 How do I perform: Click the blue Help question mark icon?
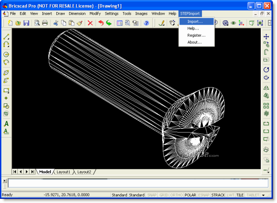click(x=146, y=23)
